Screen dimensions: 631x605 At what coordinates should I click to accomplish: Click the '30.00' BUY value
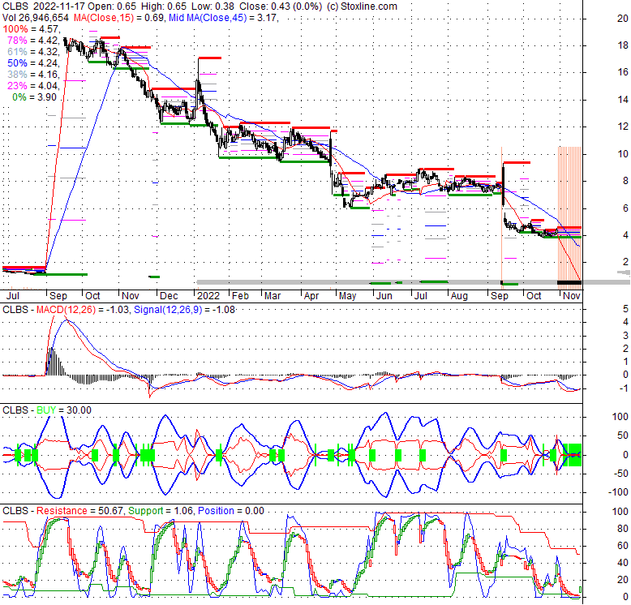point(79,410)
